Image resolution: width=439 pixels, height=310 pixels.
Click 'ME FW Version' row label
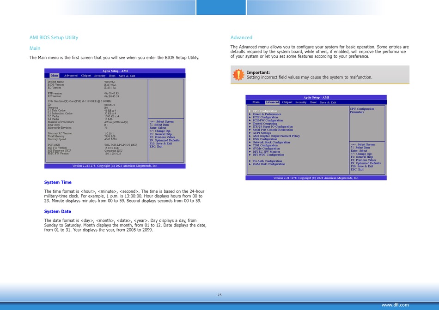[x=57, y=148]
